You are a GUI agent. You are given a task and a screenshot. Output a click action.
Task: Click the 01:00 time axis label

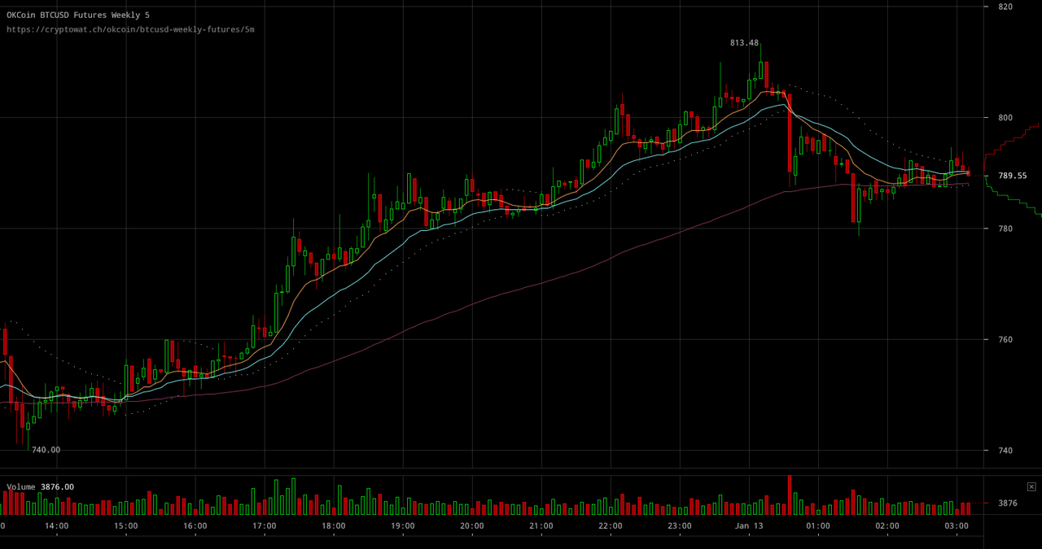[x=818, y=525]
